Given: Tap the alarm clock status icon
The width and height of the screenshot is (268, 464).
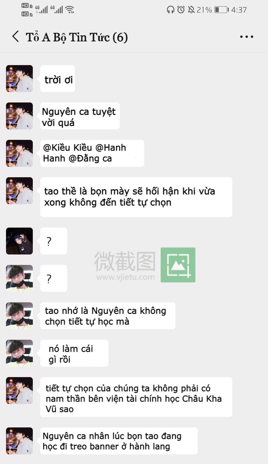Looking at the screenshot, I should pyautogui.click(x=181, y=10).
